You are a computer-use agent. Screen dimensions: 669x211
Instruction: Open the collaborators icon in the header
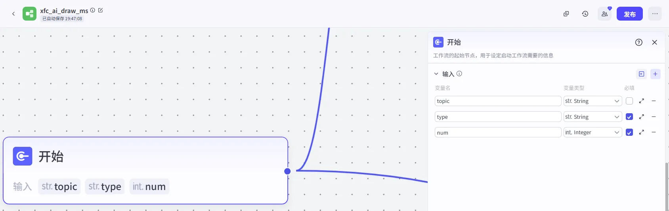coord(604,14)
